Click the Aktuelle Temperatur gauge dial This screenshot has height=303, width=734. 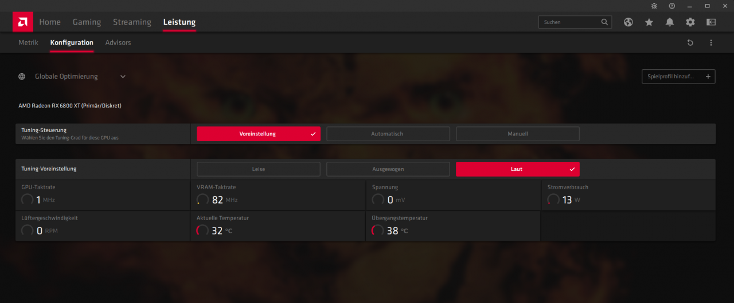pos(202,230)
